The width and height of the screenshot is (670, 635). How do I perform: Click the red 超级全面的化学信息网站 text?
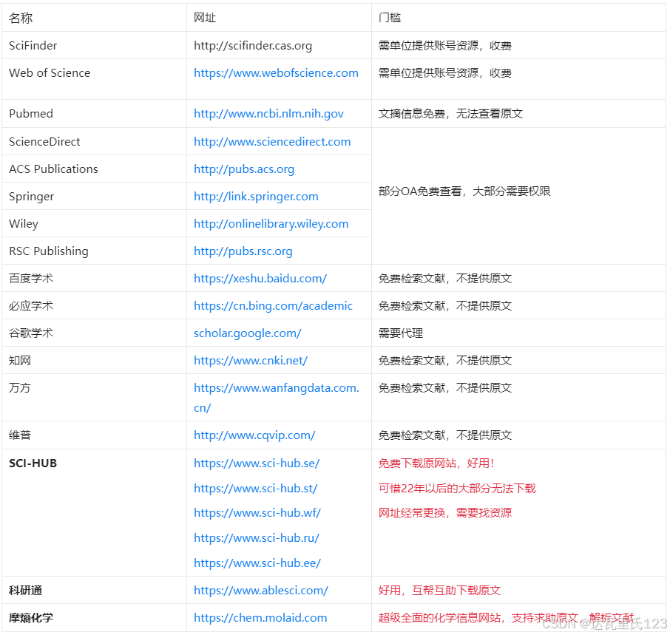tap(439, 617)
